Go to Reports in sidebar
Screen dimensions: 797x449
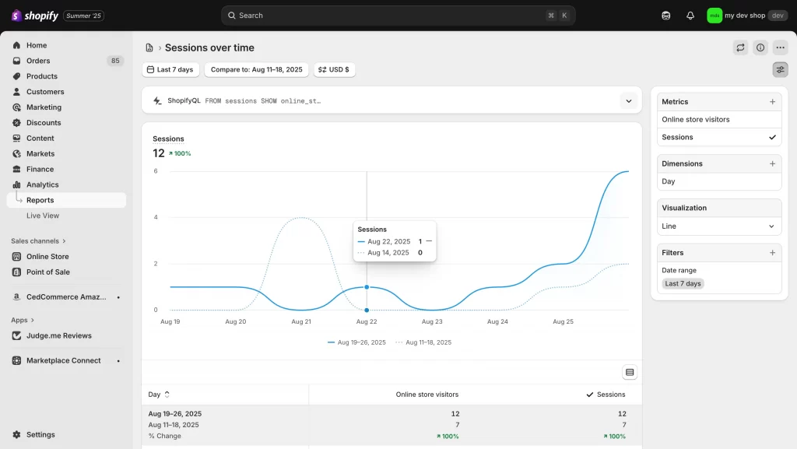(67, 200)
